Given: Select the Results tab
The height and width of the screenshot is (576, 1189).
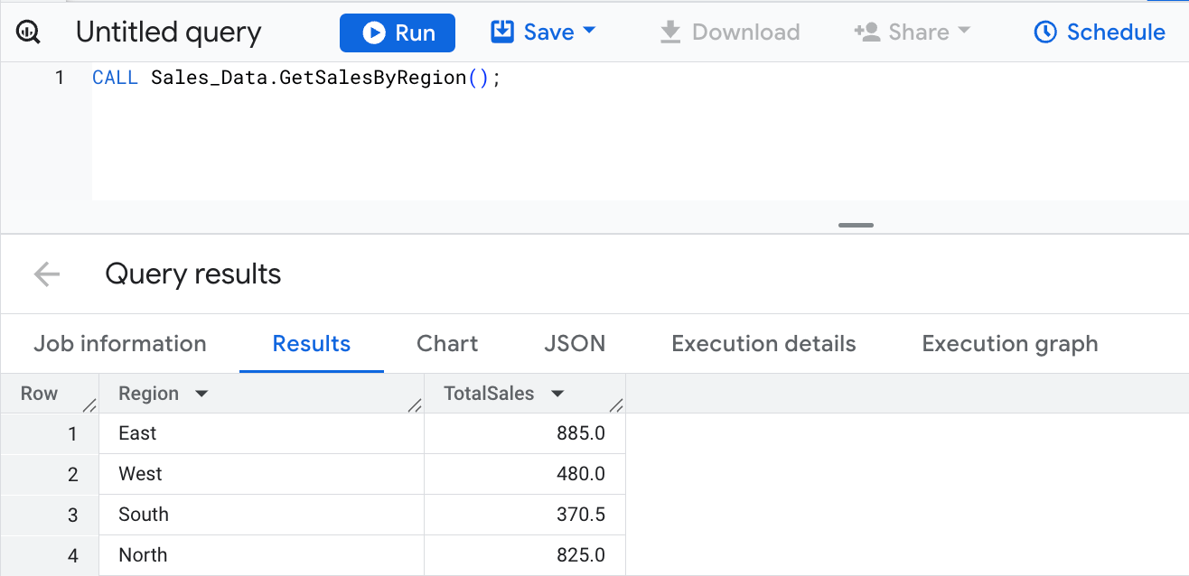Looking at the screenshot, I should point(312,344).
